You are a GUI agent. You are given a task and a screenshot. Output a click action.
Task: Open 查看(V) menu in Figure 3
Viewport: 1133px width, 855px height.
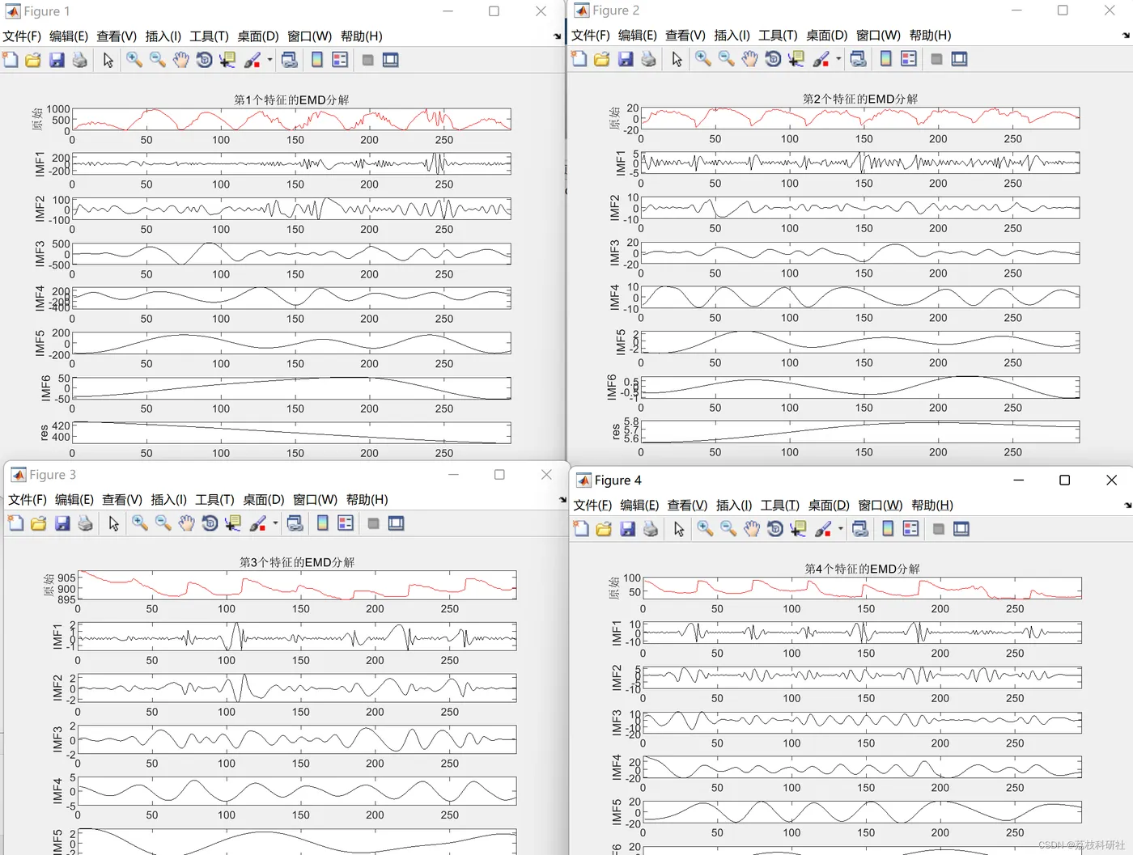coord(122,500)
